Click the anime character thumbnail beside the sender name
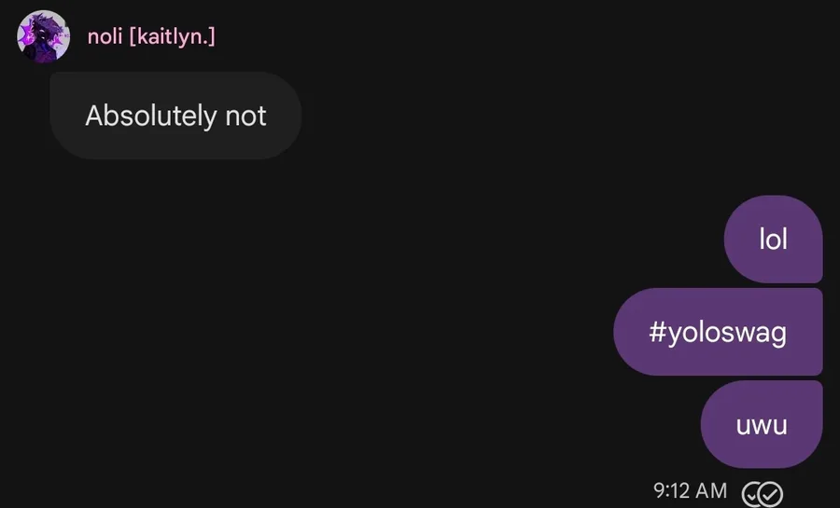The height and width of the screenshot is (508, 840). coord(43,36)
